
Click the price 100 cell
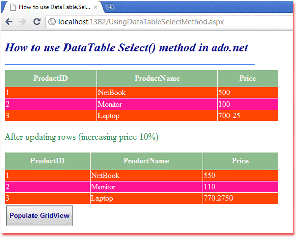248,104
